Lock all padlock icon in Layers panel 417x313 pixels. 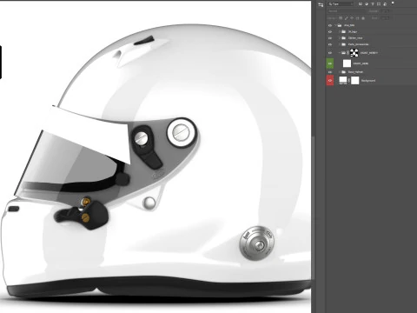[x=363, y=18]
